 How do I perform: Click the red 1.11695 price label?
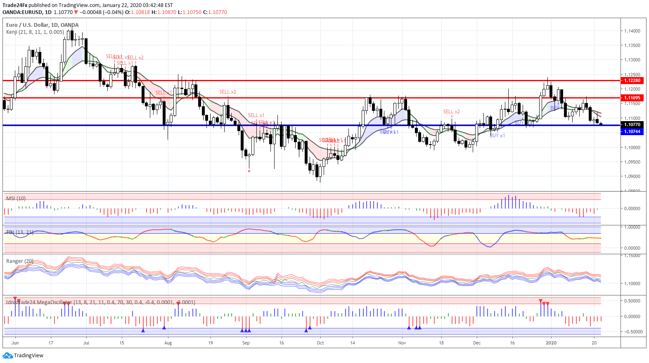click(632, 98)
